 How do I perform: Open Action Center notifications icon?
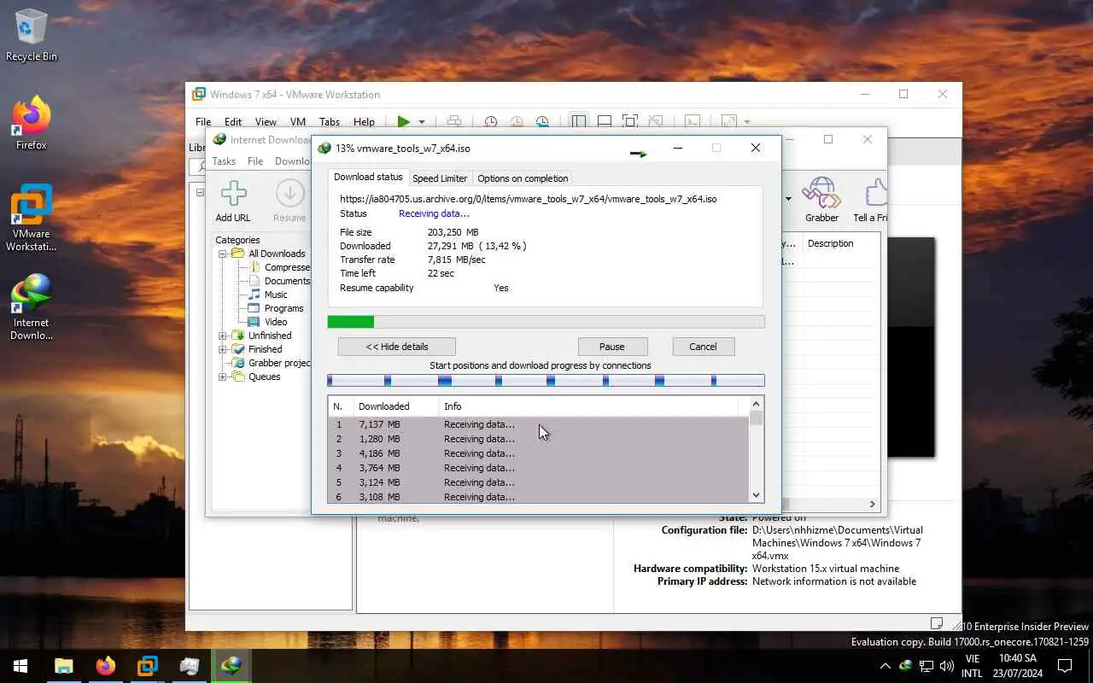1065,666
